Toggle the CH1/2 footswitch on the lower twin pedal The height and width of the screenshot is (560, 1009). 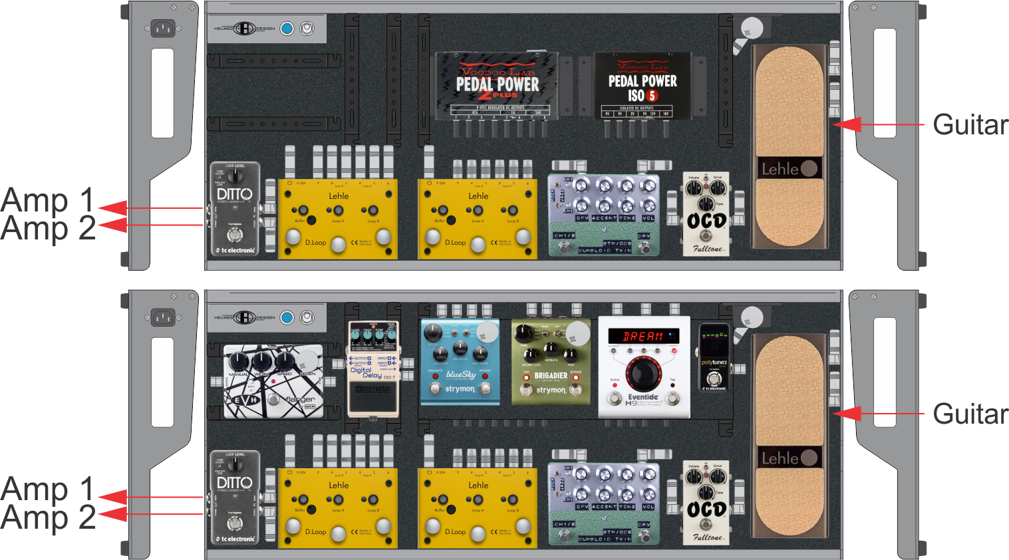pos(564,536)
